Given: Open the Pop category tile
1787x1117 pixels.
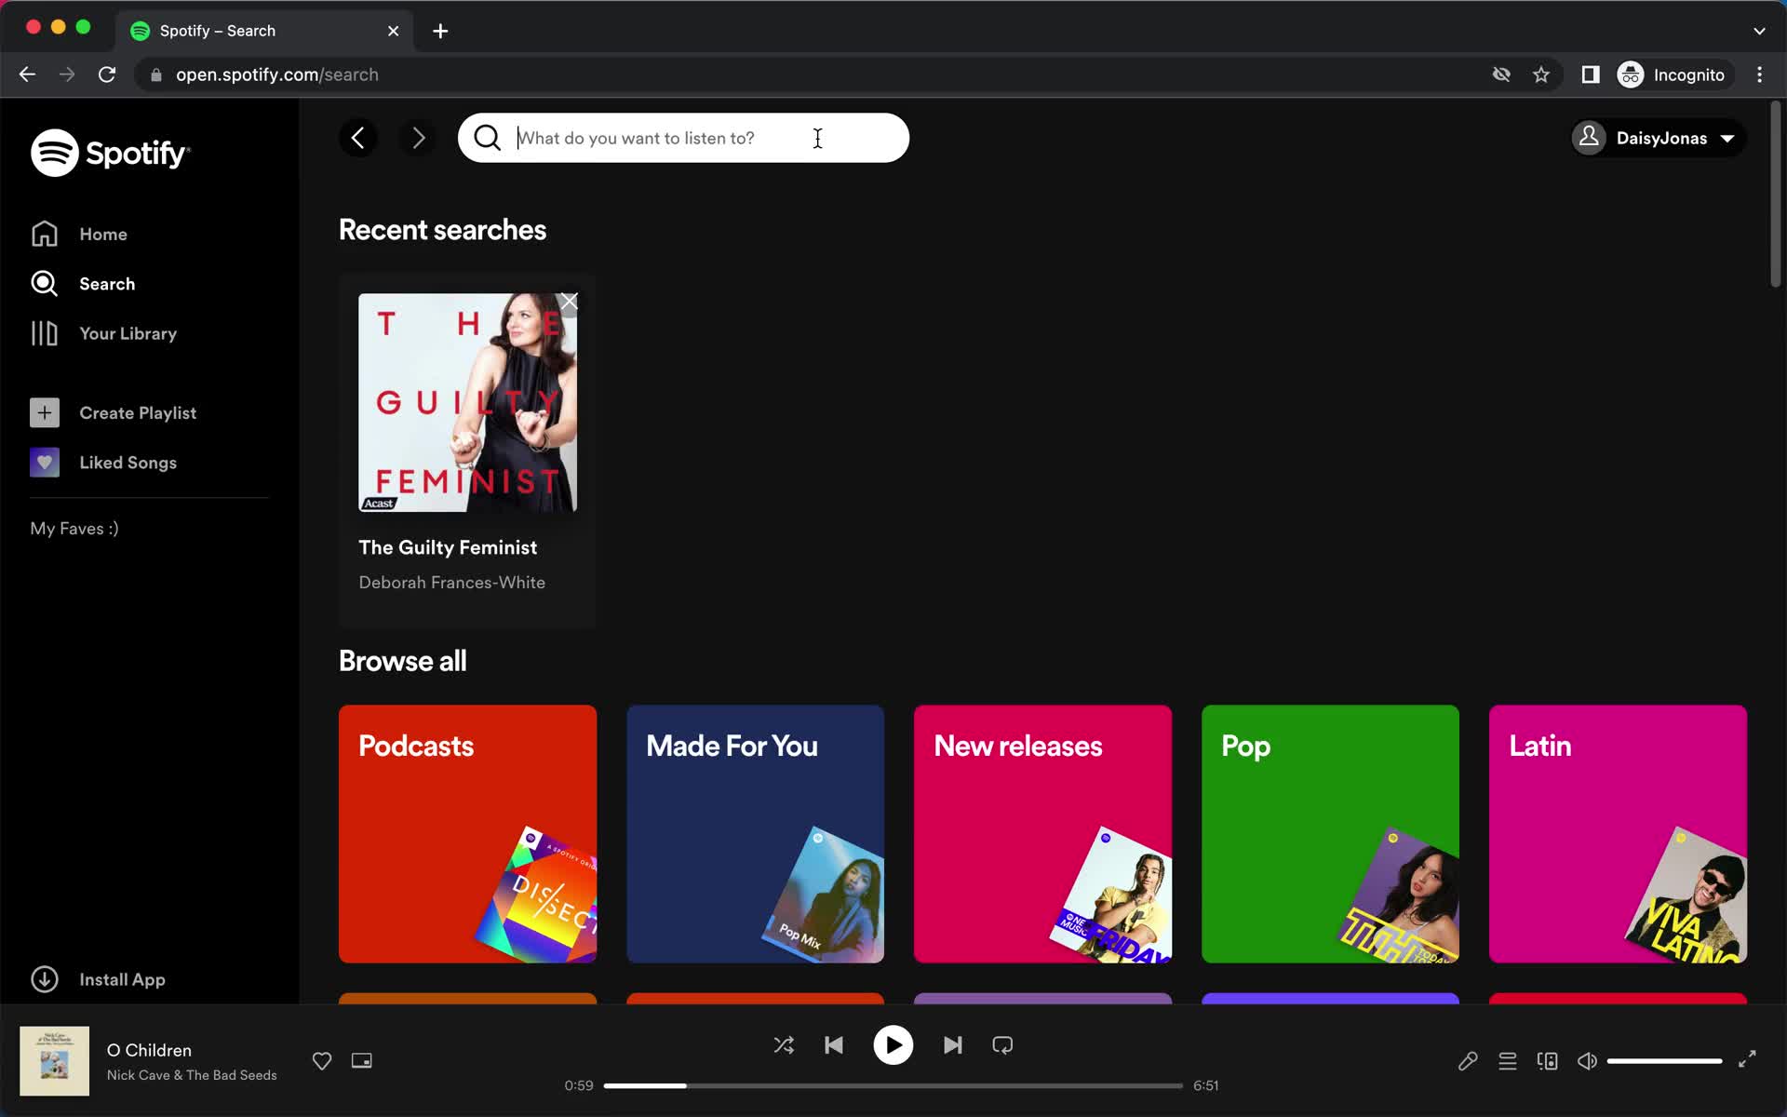Looking at the screenshot, I should click(x=1330, y=833).
